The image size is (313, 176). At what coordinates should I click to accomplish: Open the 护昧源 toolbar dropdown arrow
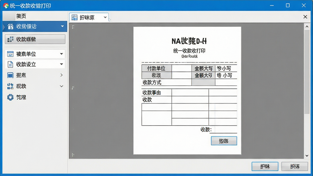pos(105,17)
